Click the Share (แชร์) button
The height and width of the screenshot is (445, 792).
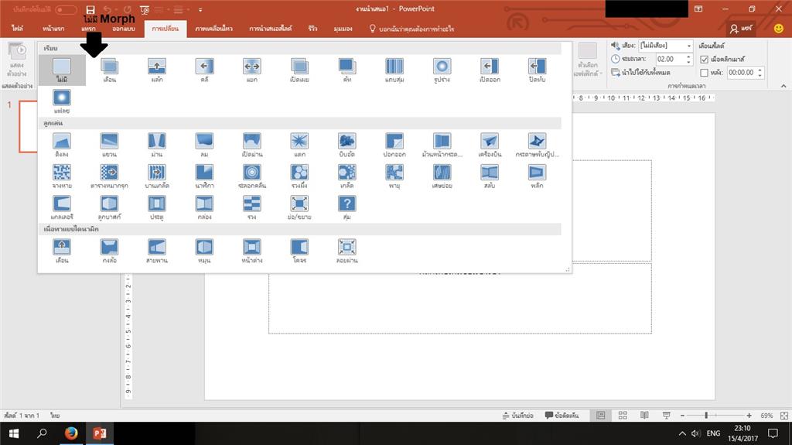click(x=741, y=29)
